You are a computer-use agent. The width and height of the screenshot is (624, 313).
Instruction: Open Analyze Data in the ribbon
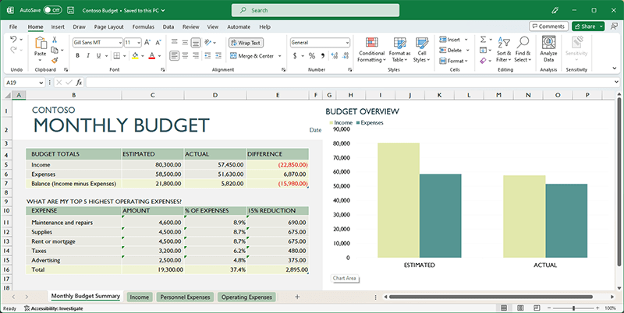[x=548, y=42]
